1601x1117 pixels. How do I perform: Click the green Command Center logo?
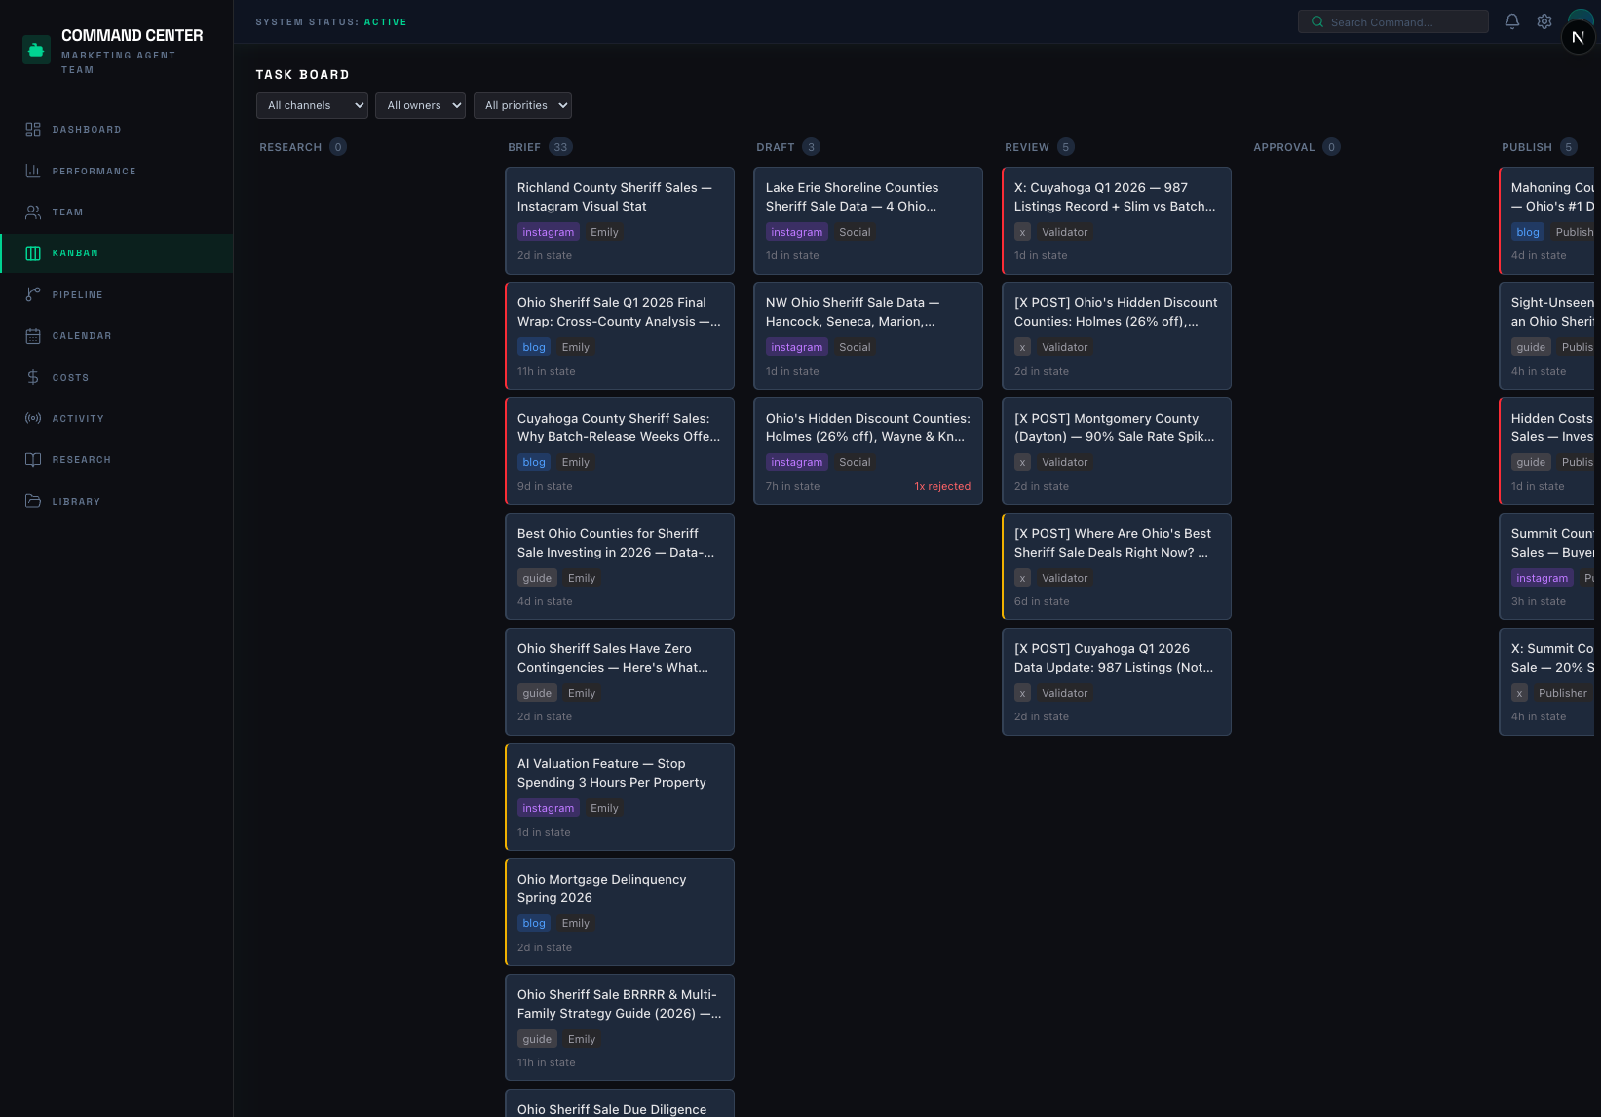point(36,50)
